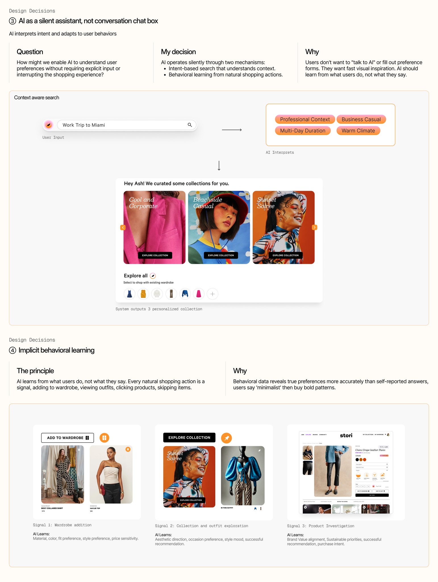The image size is (438, 582).
Task: Advance the collections carousel with right arrow
Action: click(x=314, y=227)
